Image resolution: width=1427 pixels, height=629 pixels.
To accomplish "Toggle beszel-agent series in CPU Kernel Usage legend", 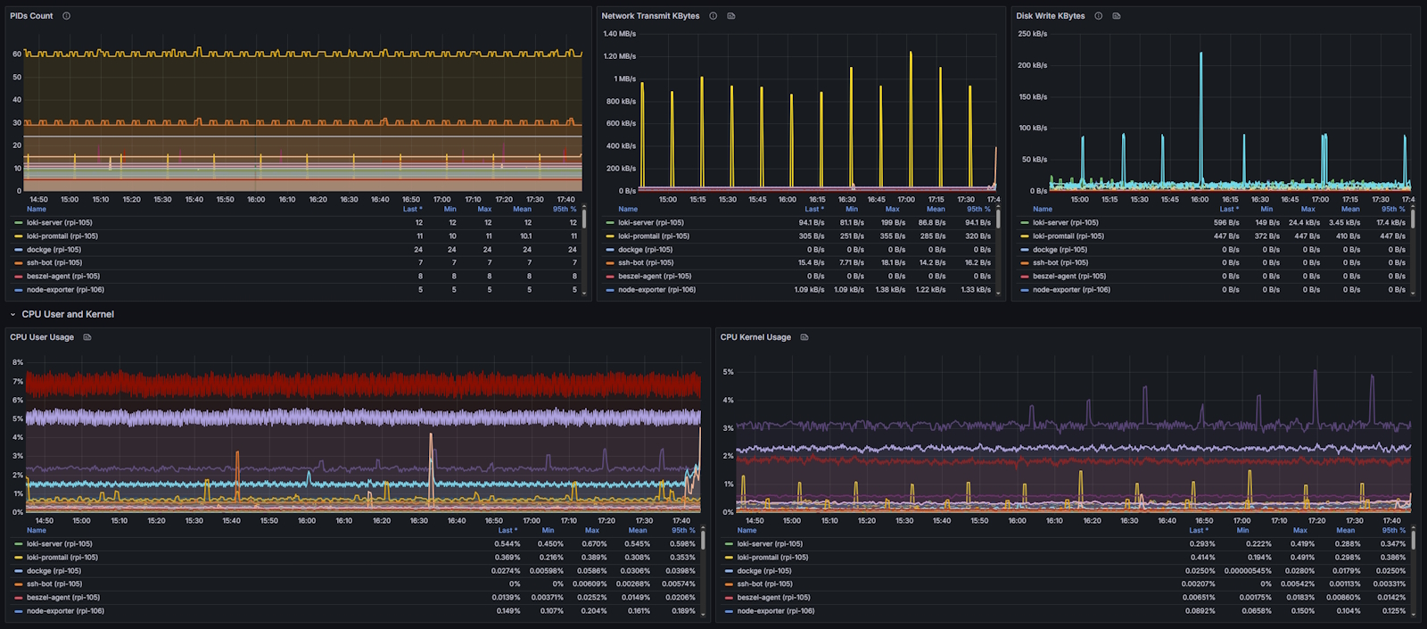I will click(773, 598).
